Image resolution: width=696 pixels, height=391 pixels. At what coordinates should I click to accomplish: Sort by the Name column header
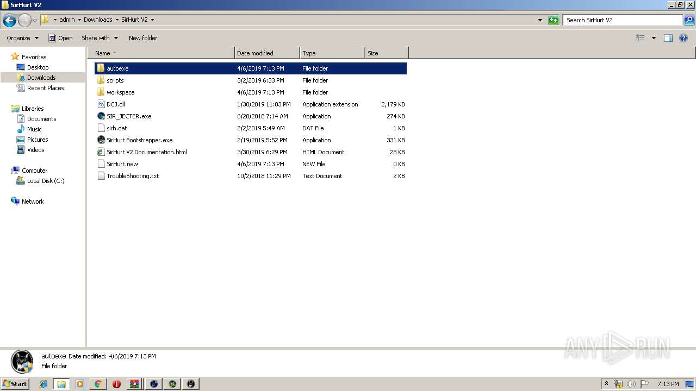coord(161,53)
